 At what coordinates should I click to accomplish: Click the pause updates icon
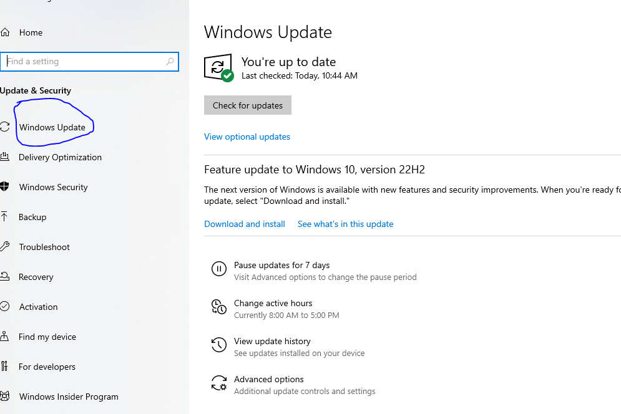(219, 269)
